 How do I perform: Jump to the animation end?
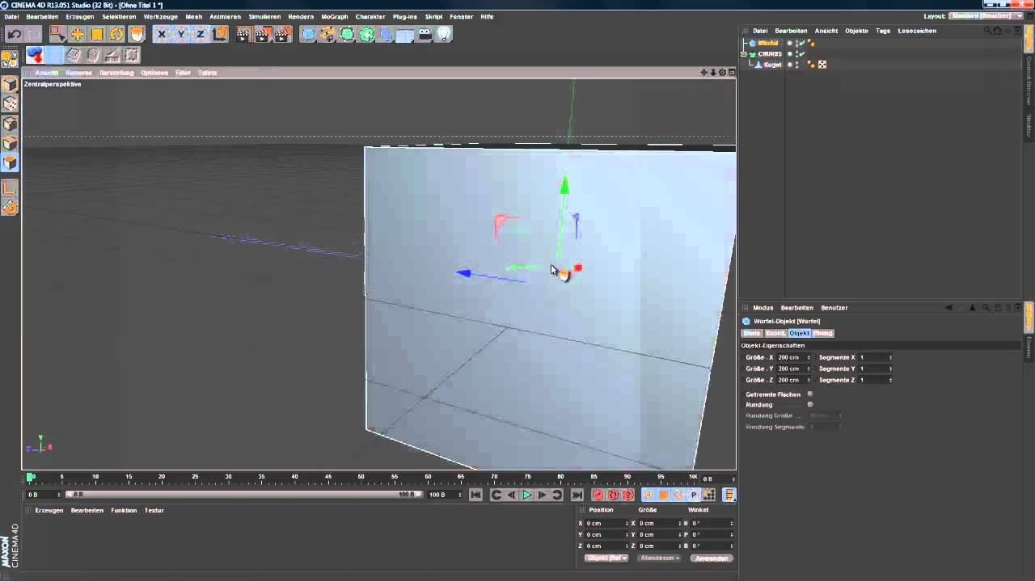[577, 495]
